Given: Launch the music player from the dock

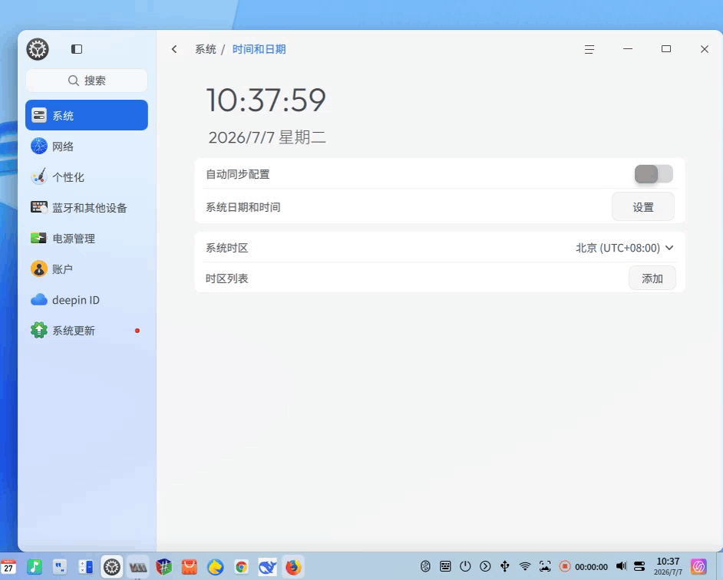Looking at the screenshot, I should coord(35,567).
